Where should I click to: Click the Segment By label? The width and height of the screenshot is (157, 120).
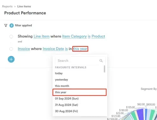(x=149, y=89)
